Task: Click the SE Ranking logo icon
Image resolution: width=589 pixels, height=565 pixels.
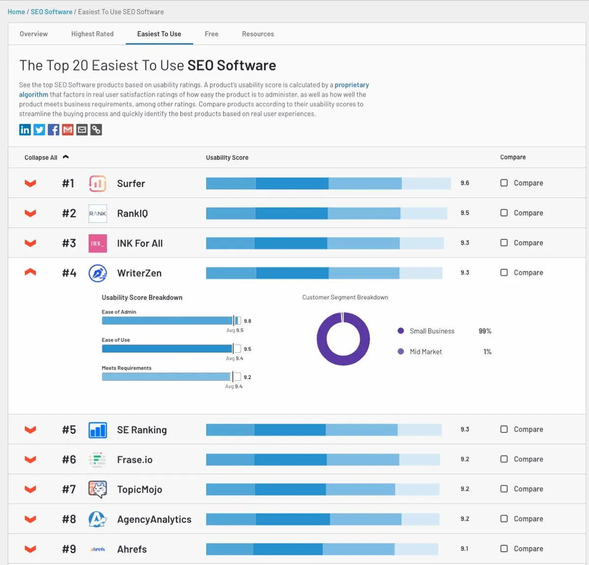Action: tap(97, 430)
